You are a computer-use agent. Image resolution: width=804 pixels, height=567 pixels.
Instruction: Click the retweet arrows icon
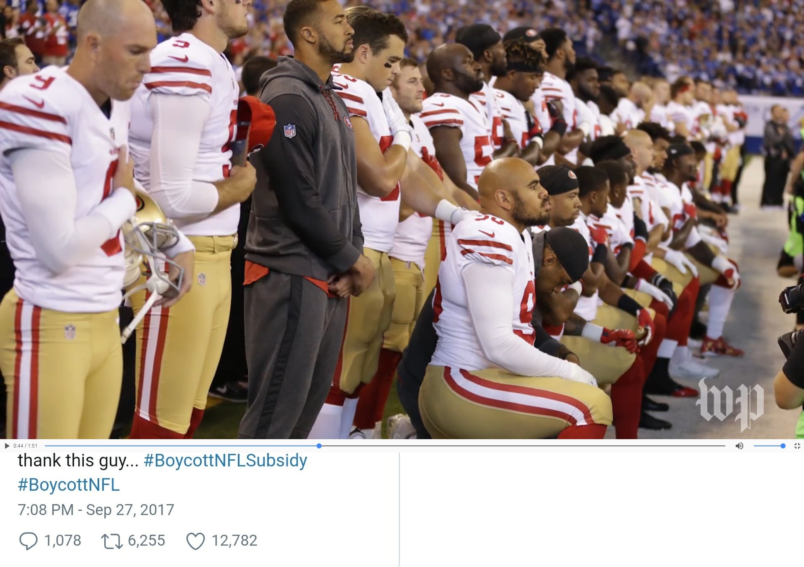pyautogui.click(x=112, y=541)
